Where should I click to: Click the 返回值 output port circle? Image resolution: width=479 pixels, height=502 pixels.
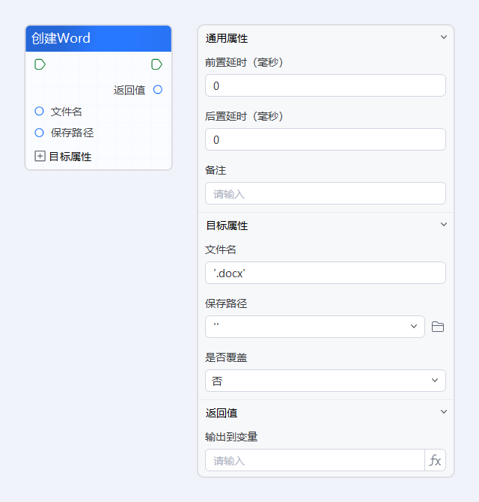[x=157, y=90]
